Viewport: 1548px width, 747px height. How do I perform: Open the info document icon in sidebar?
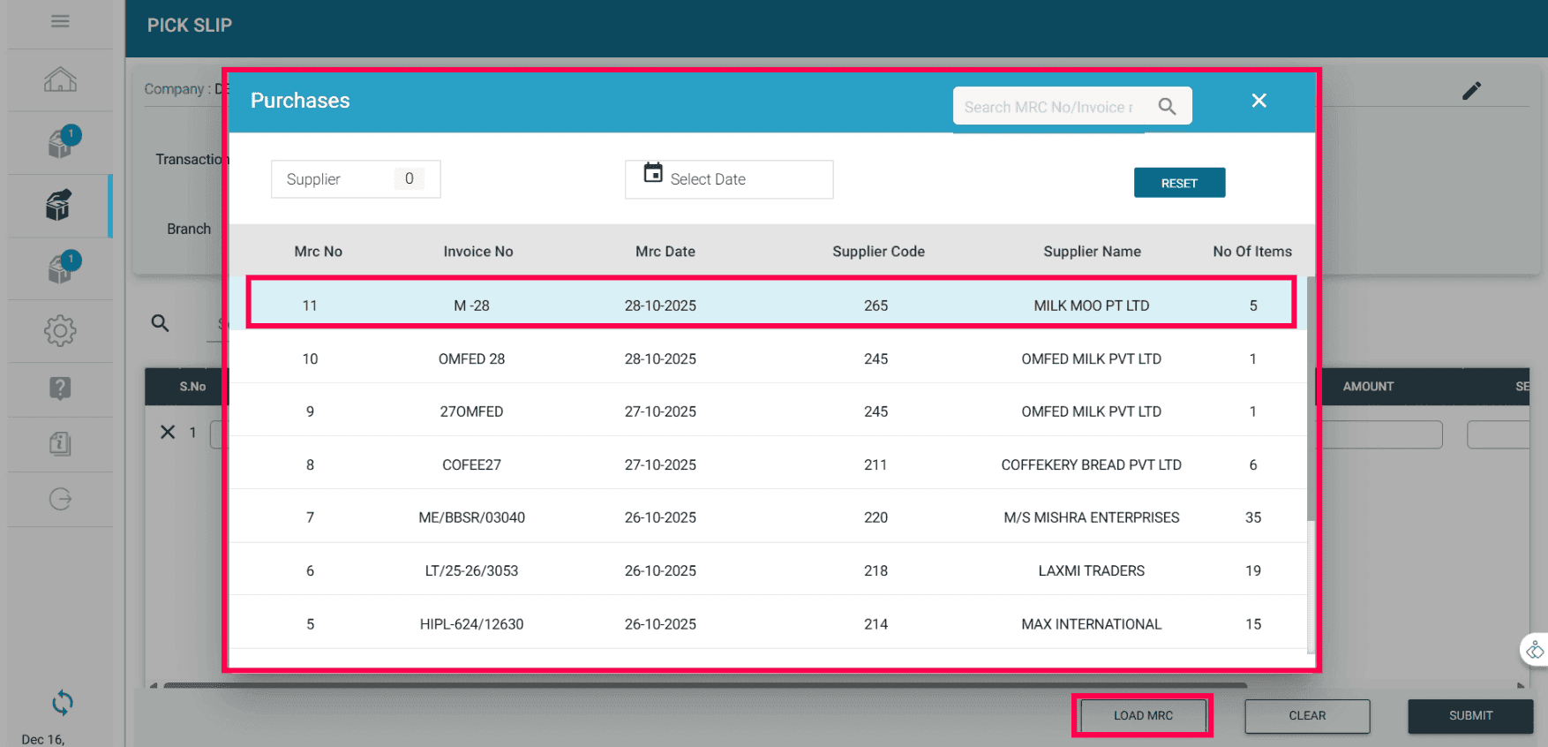coord(60,443)
